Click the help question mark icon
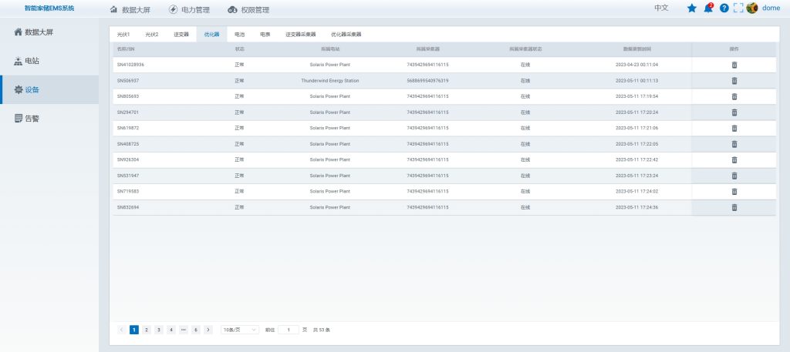 724,8
